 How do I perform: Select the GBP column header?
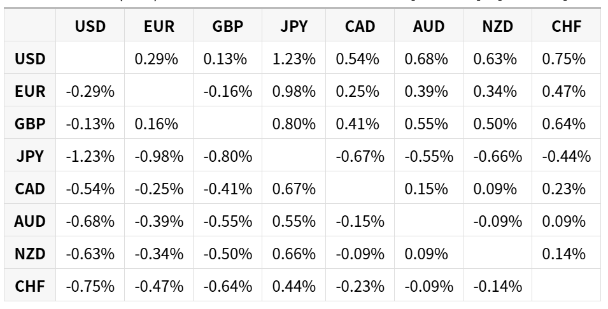coord(228,25)
